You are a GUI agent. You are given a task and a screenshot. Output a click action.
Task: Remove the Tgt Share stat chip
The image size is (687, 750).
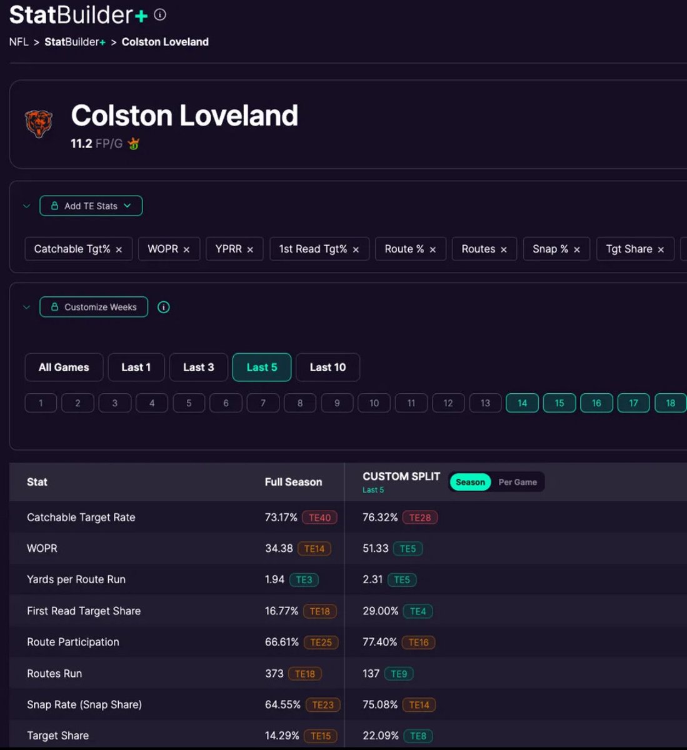pyautogui.click(x=661, y=249)
